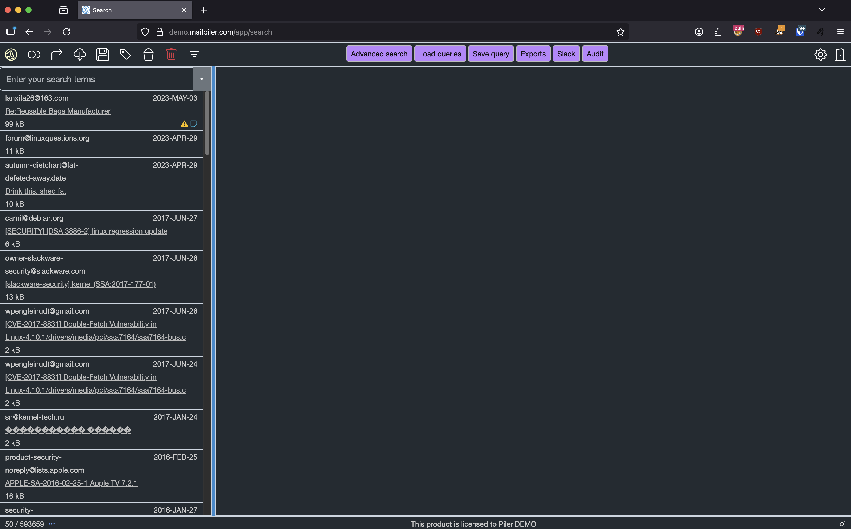Expand the search box dropdown arrow
The width and height of the screenshot is (851, 529).
click(202, 79)
